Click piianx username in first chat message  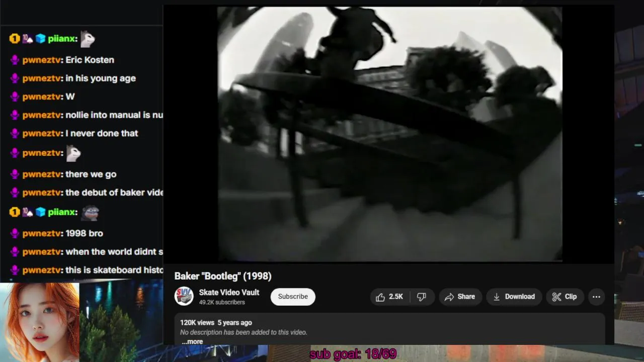(62, 39)
